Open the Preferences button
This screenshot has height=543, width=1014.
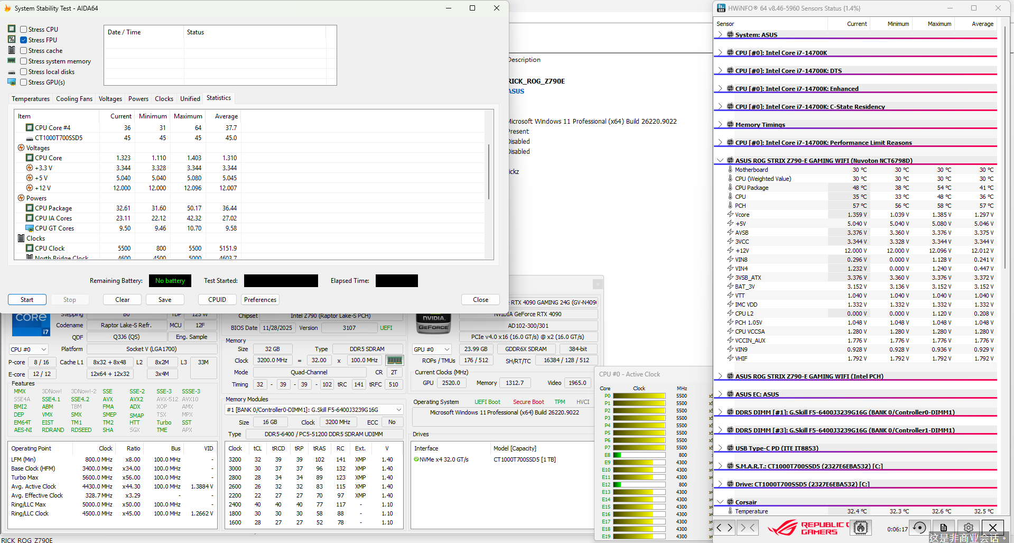click(260, 300)
